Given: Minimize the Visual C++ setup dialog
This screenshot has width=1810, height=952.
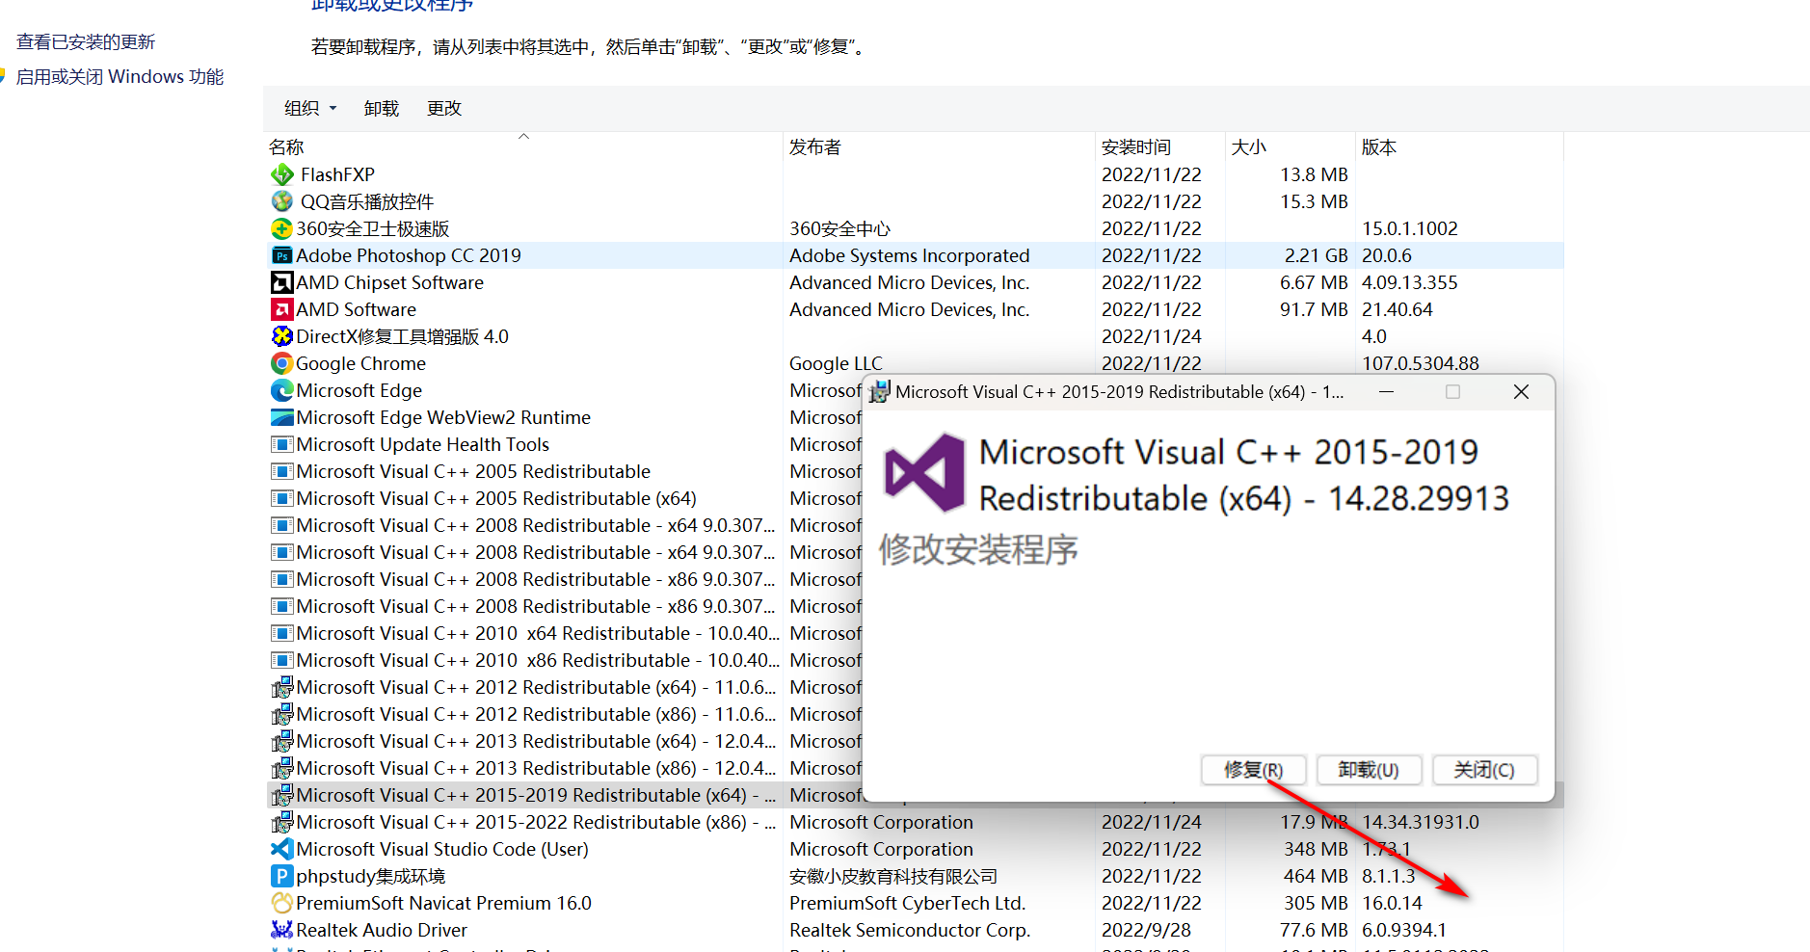Looking at the screenshot, I should click(x=1386, y=392).
